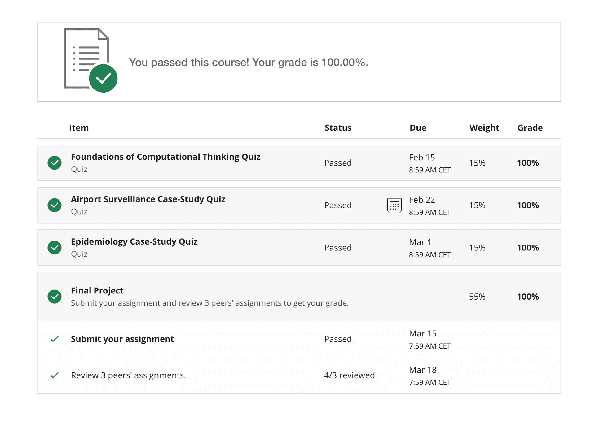Click checkmark next to Review 3 peers' assignments
This screenshot has height=434, width=595.
pos(55,375)
